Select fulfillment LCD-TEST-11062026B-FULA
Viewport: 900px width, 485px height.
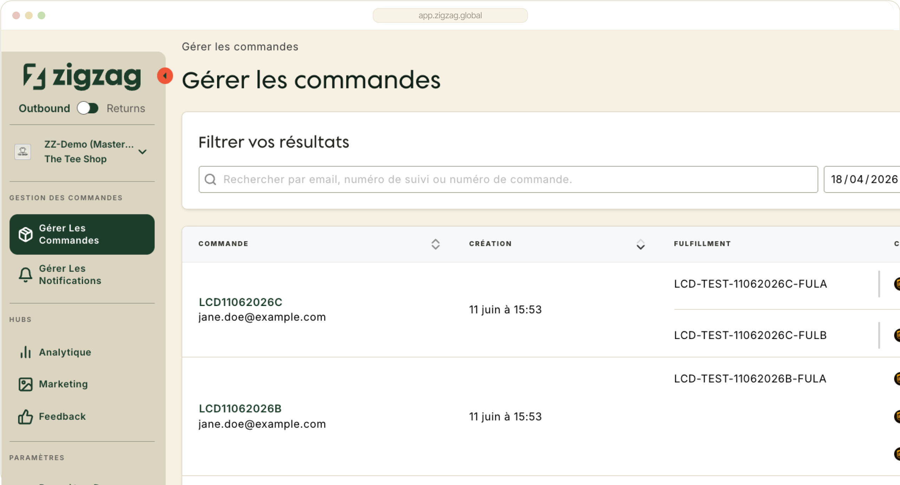point(750,379)
